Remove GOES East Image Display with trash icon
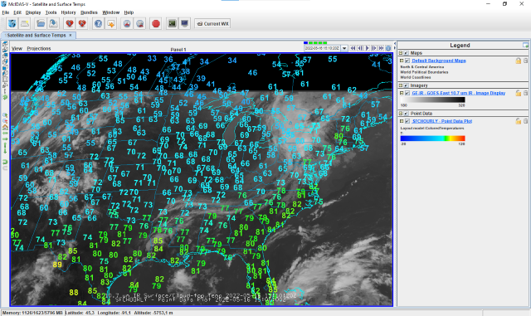 click(x=525, y=93)
